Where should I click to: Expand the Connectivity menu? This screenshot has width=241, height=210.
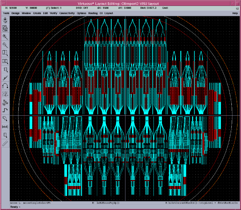point(67,13)
